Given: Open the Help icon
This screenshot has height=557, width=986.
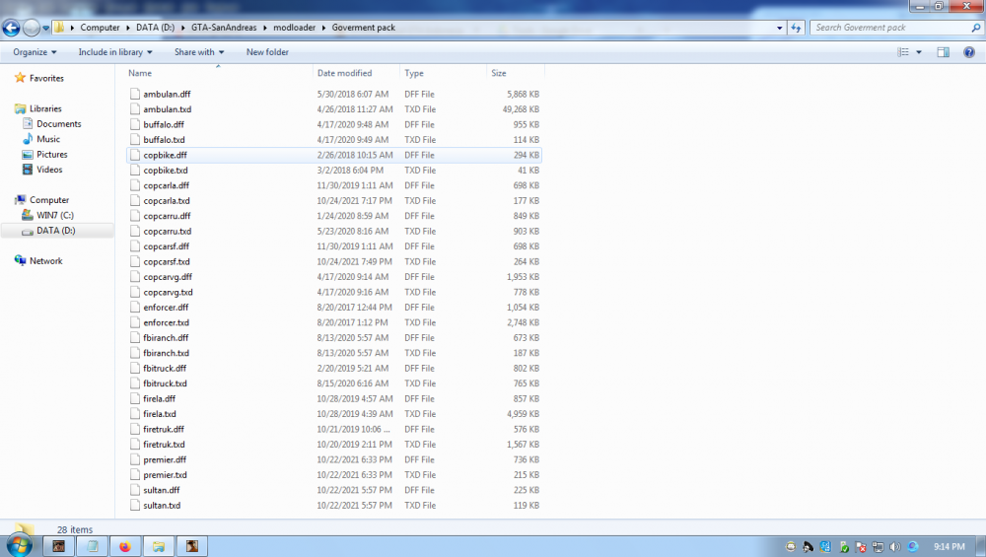Looking at the screenshot, I should tap(969, 52).
